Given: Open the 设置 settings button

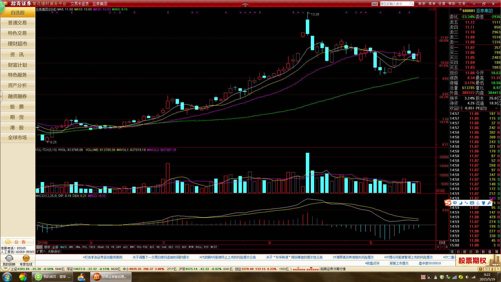Looking at the screenshot, I should [442, 4].
